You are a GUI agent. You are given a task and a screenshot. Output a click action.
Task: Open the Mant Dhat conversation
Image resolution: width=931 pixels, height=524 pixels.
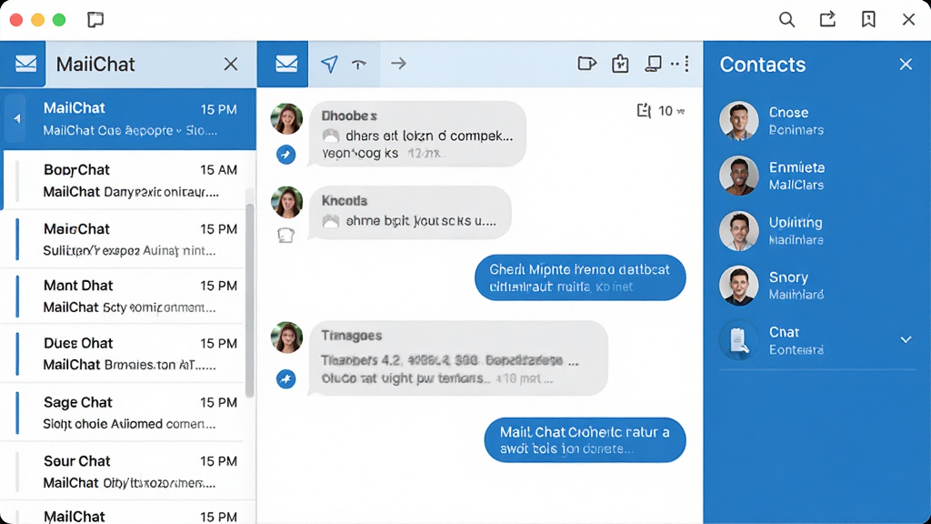(x=123, y=296)
